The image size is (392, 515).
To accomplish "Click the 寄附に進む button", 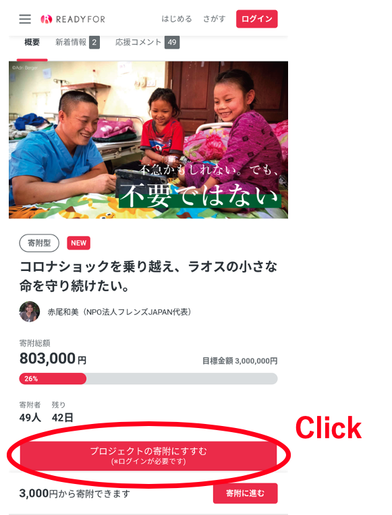I will tap(246, 493).
